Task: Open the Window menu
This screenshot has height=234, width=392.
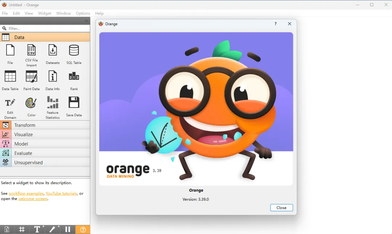Action: (x=64, y=13)
